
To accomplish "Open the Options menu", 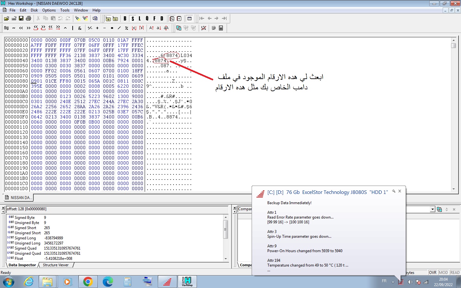I will [x=49, y=10].
